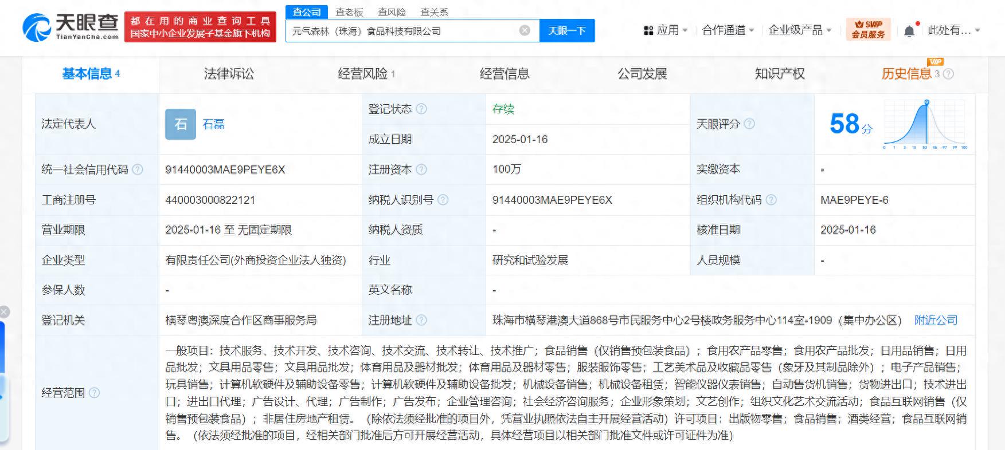The height and width of the screenshot is (450, 1005).
Task: Click the 石 avatar of legal representative
Action: [x=181, y=124]
